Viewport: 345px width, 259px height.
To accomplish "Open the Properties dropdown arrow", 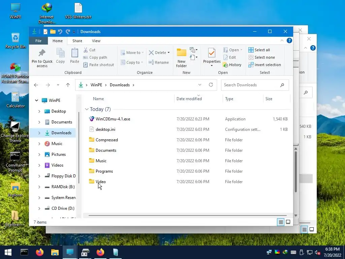I will tap(212, 66).
